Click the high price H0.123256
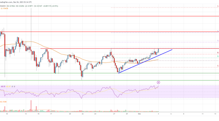The width and height of the screenshot is (219, 121). pyautogui.click(x=20, y=6)
